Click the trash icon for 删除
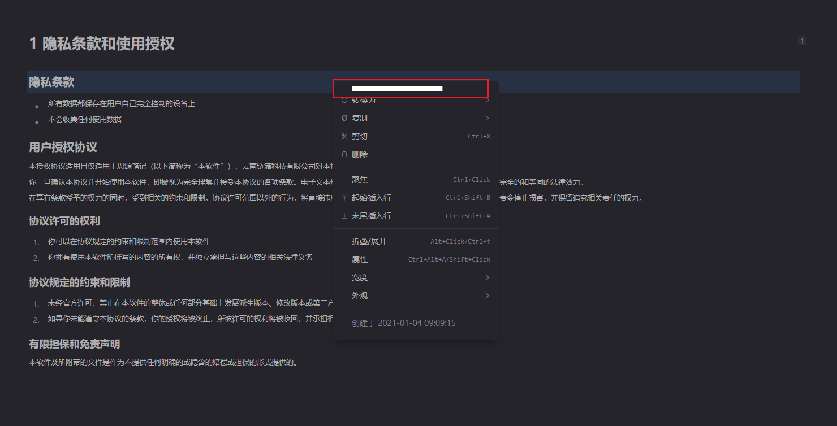837x426 pixels. click(x=344, y=154)
